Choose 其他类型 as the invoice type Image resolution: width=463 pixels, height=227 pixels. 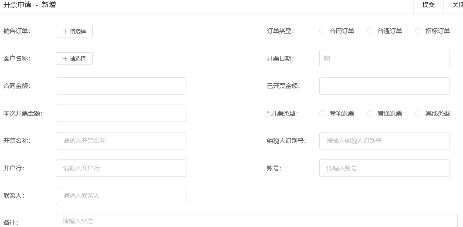(x=418, y=113)
